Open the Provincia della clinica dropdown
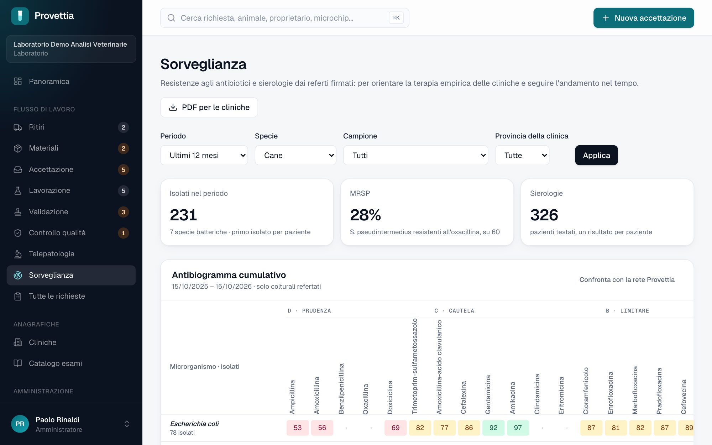 pos(522,155)
